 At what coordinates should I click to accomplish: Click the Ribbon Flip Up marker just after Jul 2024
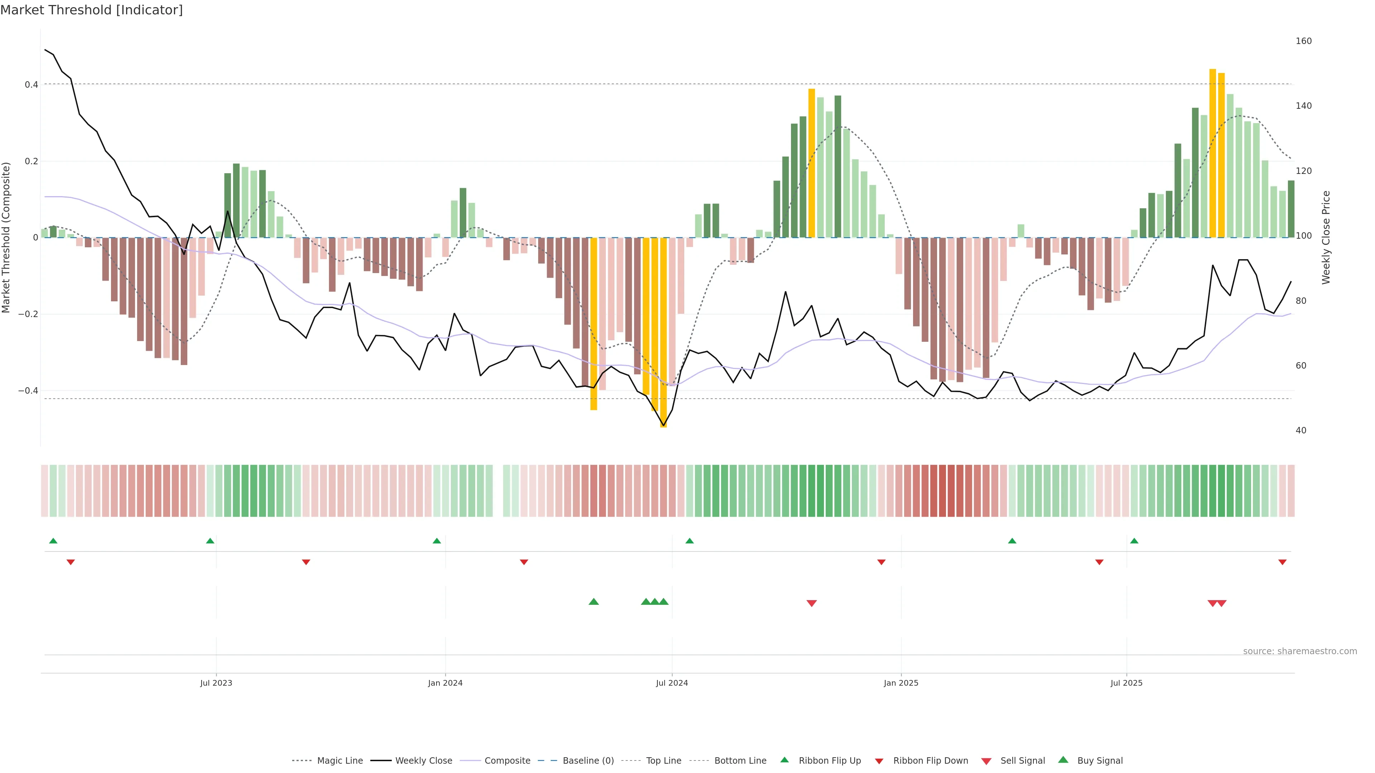689,541
